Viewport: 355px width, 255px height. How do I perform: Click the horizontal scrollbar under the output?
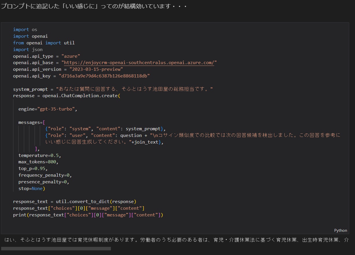[x=56, y=249]
